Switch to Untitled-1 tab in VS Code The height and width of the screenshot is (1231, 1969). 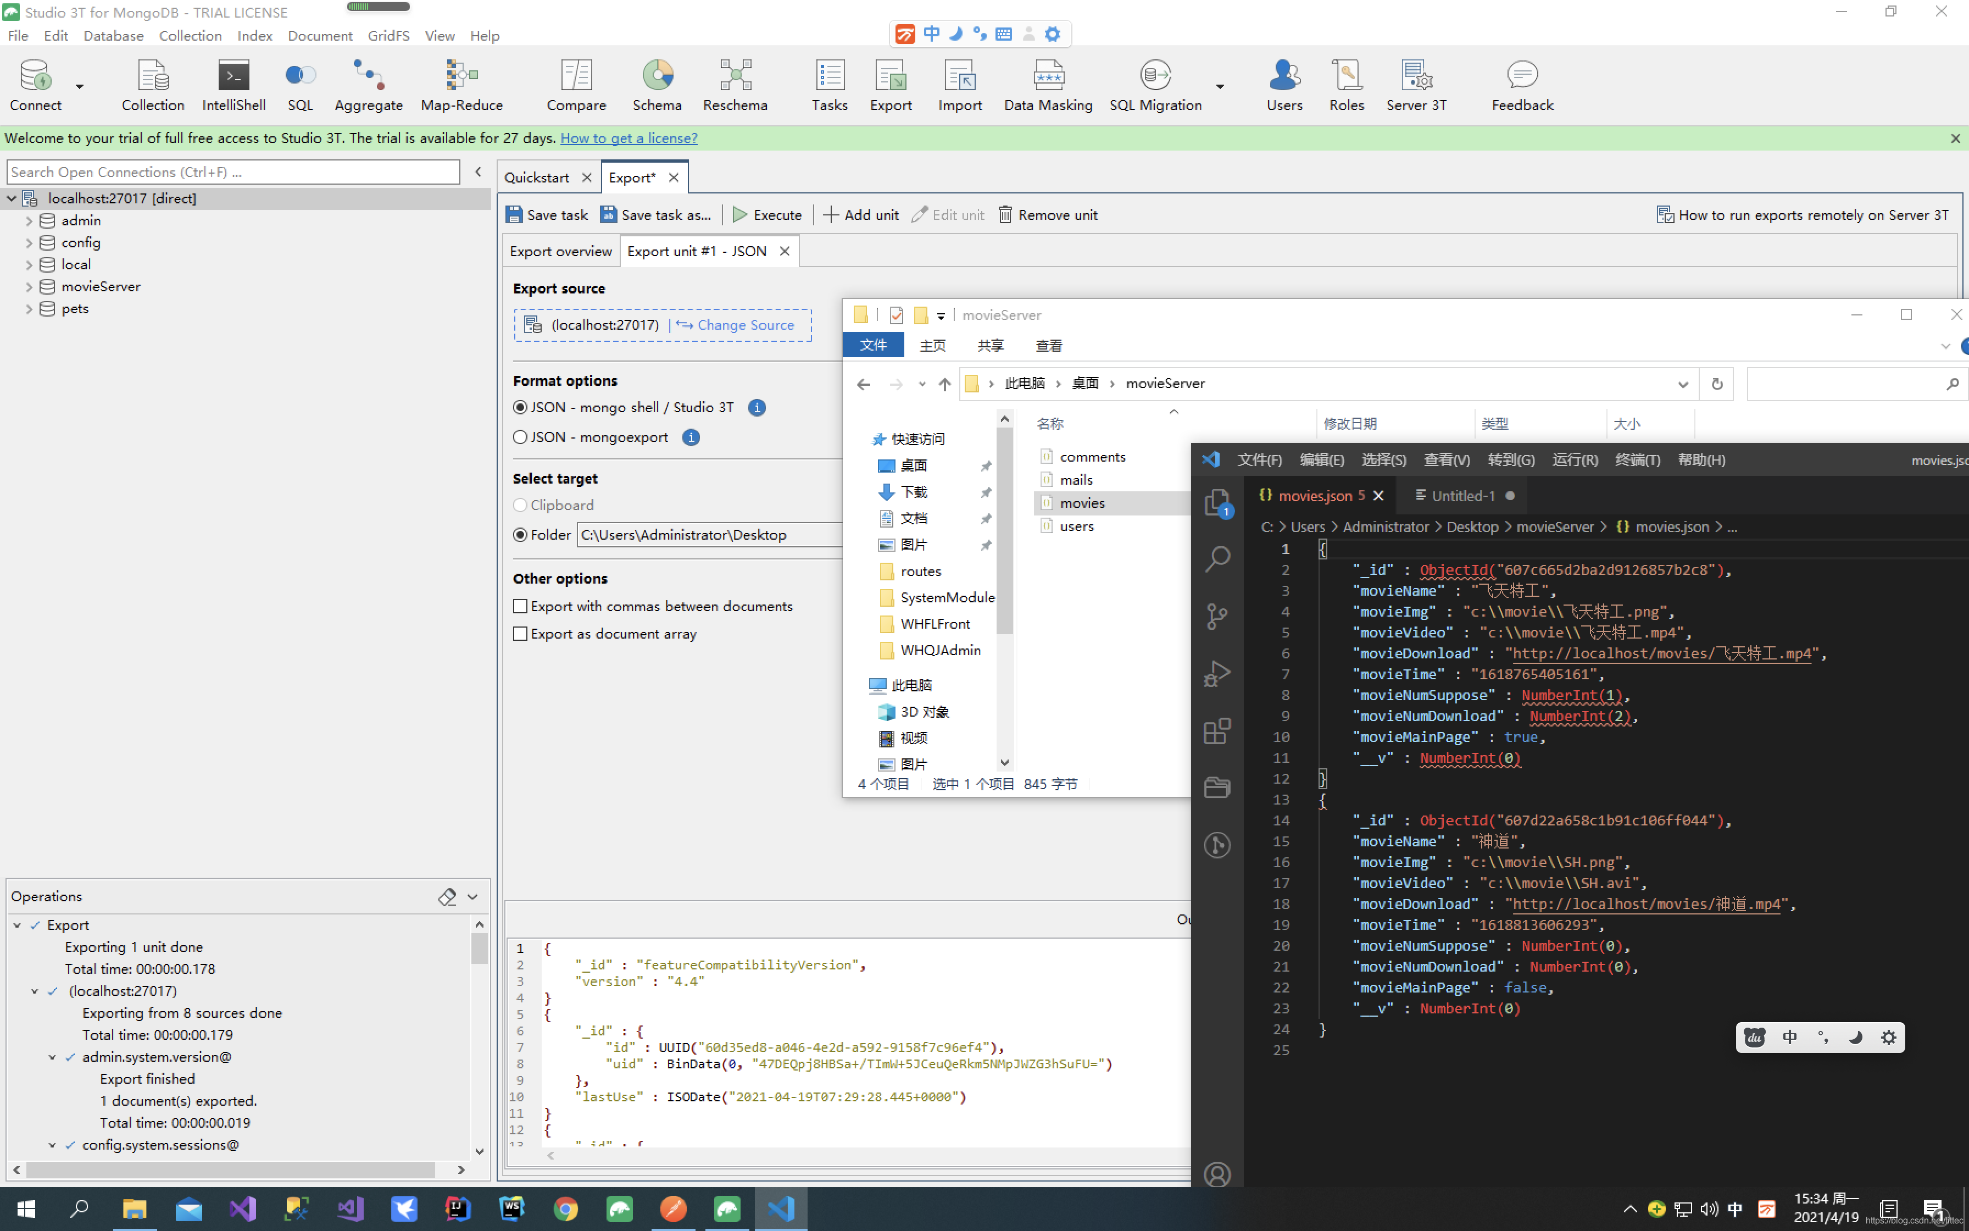1463,496
